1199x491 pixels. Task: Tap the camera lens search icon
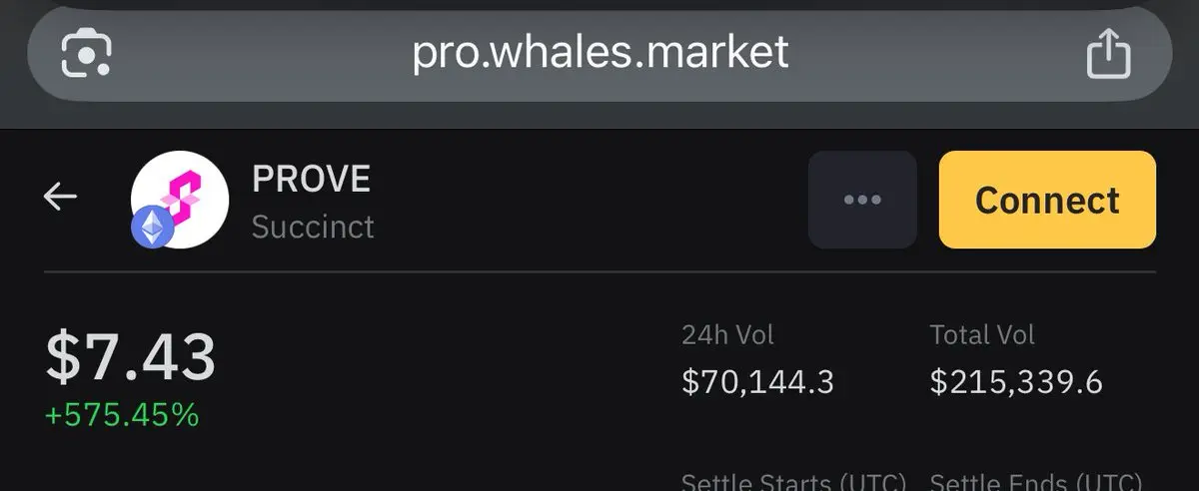point(86,54)
